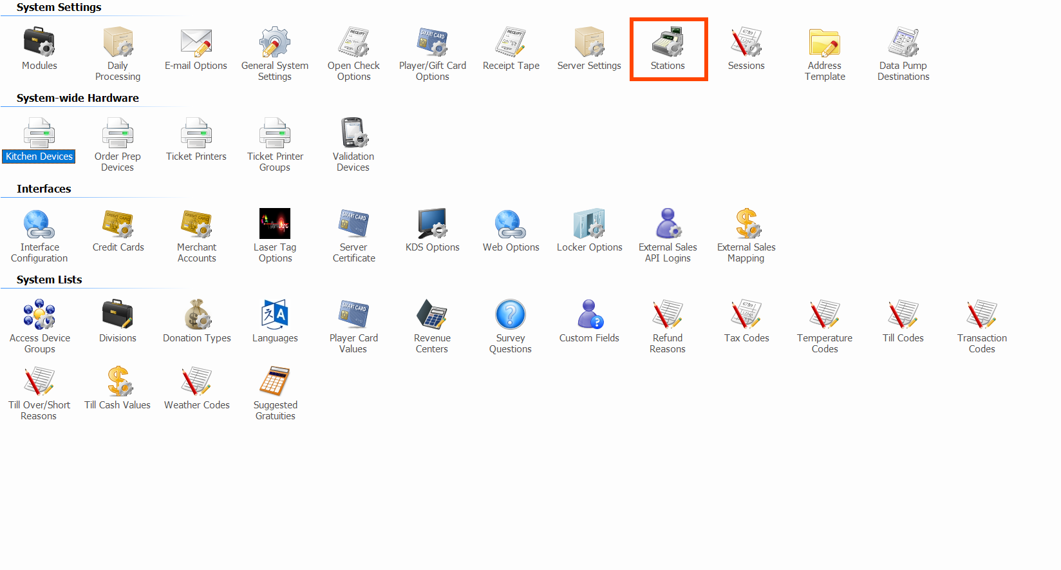Click Data Pump Destinations icon
Screen dimensions: 1061x570
point(903,43)
